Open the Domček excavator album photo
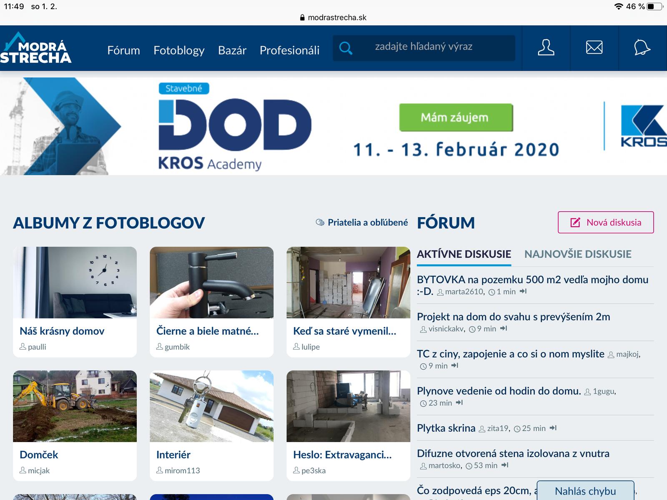 [x=75, y=406]
